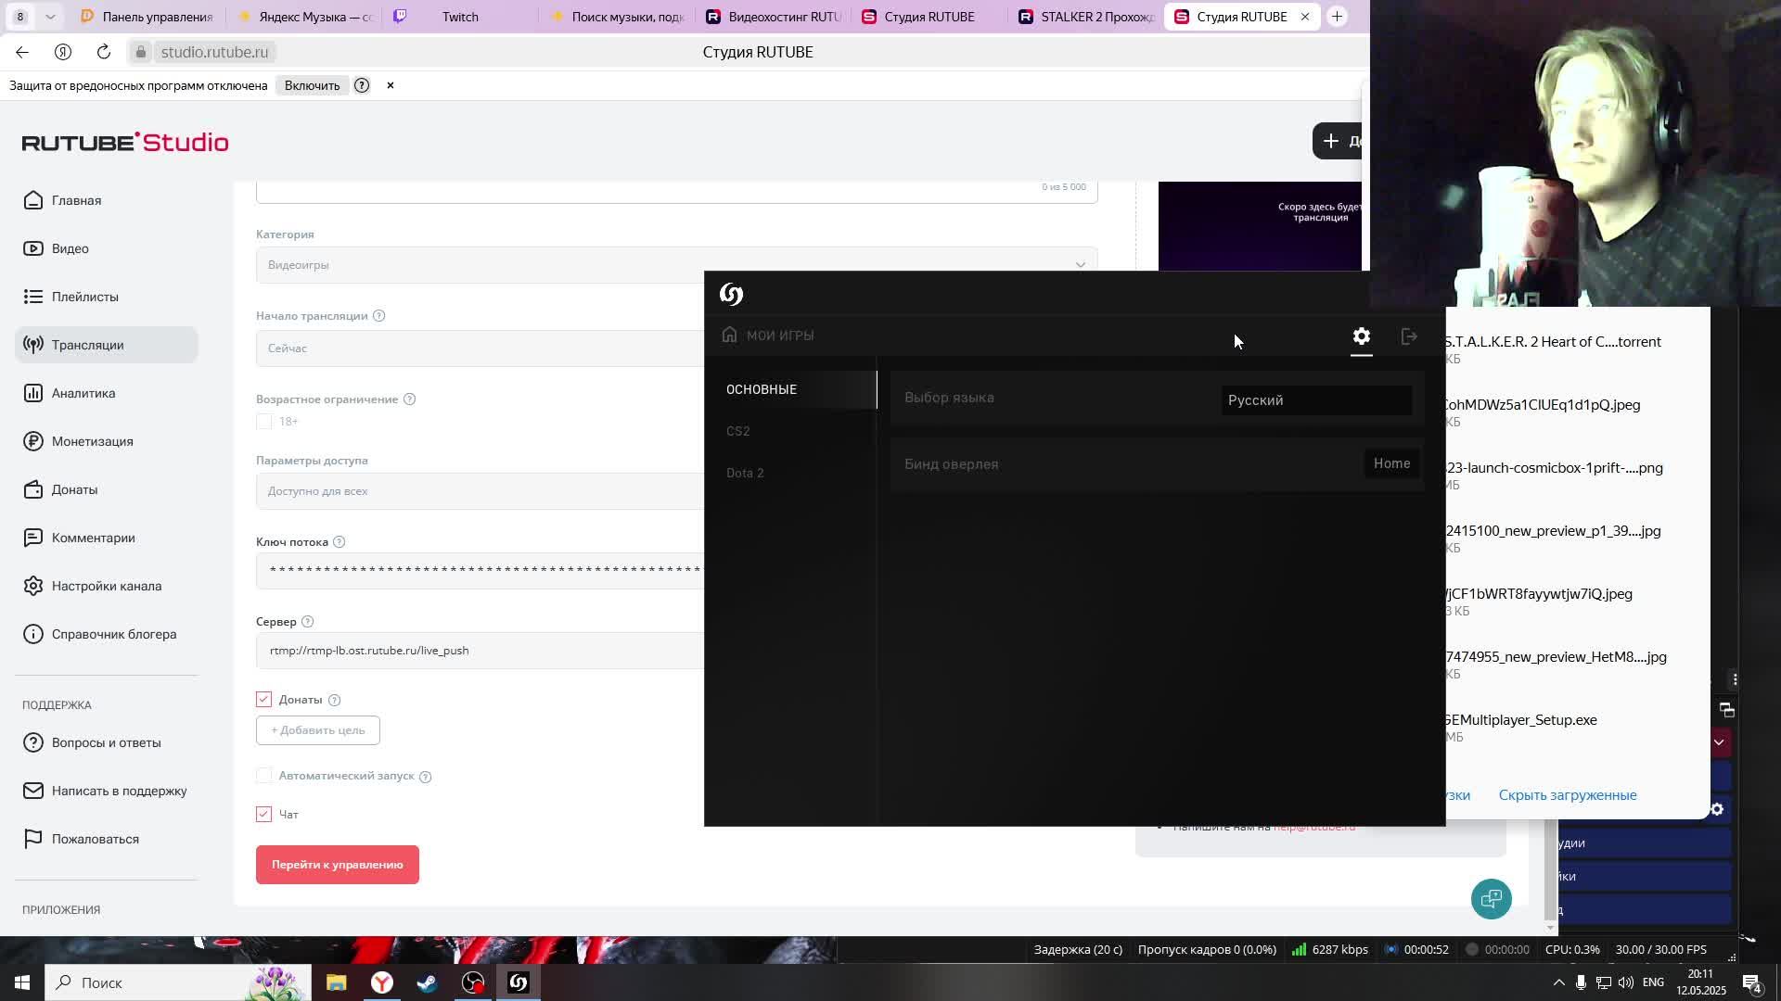Toggle the Донаты checkbox

264,700
